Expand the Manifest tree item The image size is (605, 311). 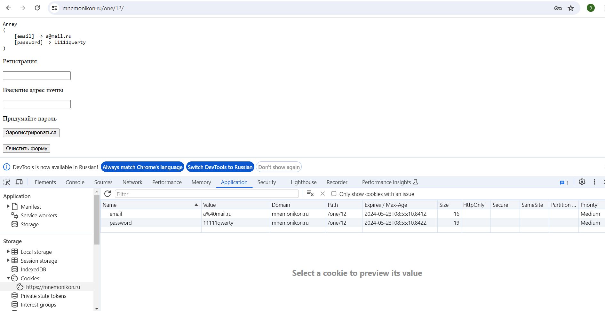[8, 206]
